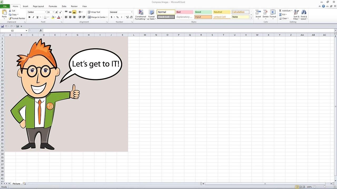
Task: Toggle Top Align
Action: [x=66, y=12]
